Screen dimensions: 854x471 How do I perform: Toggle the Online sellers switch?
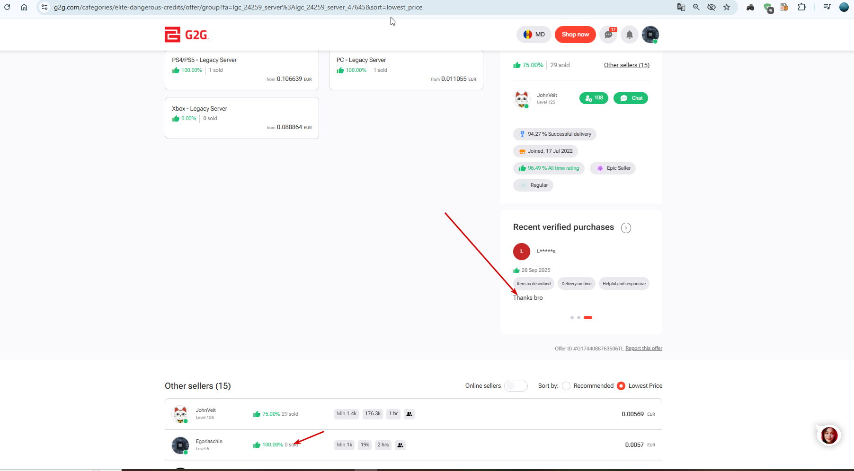pyautogui.click(x=516, y=386)
